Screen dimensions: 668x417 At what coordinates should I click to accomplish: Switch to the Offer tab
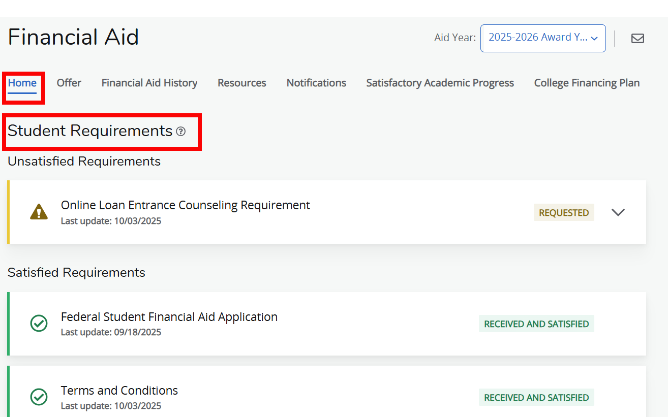[69, 83]
